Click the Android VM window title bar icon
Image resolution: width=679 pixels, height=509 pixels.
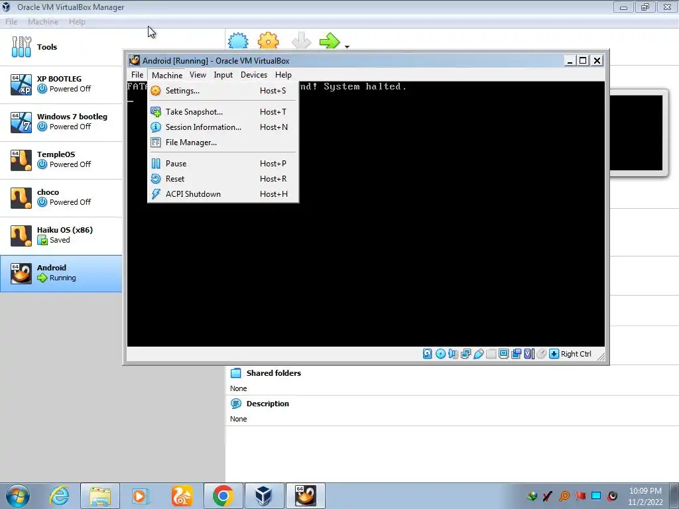click(135, 60)
